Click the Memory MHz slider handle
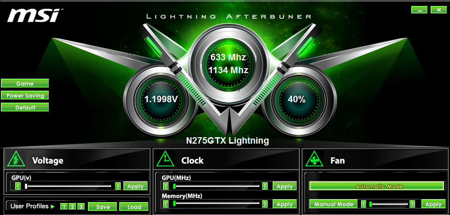 tap(174, 203)
